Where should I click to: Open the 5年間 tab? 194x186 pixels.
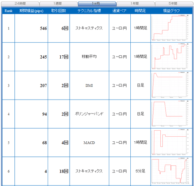pyautogui.click(x=174, y=4)
